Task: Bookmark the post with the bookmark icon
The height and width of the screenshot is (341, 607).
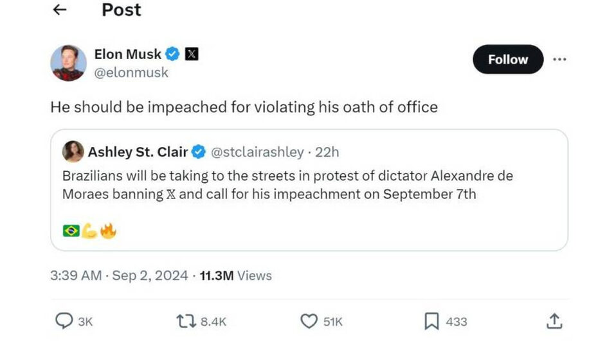Action: coord(431,321)
